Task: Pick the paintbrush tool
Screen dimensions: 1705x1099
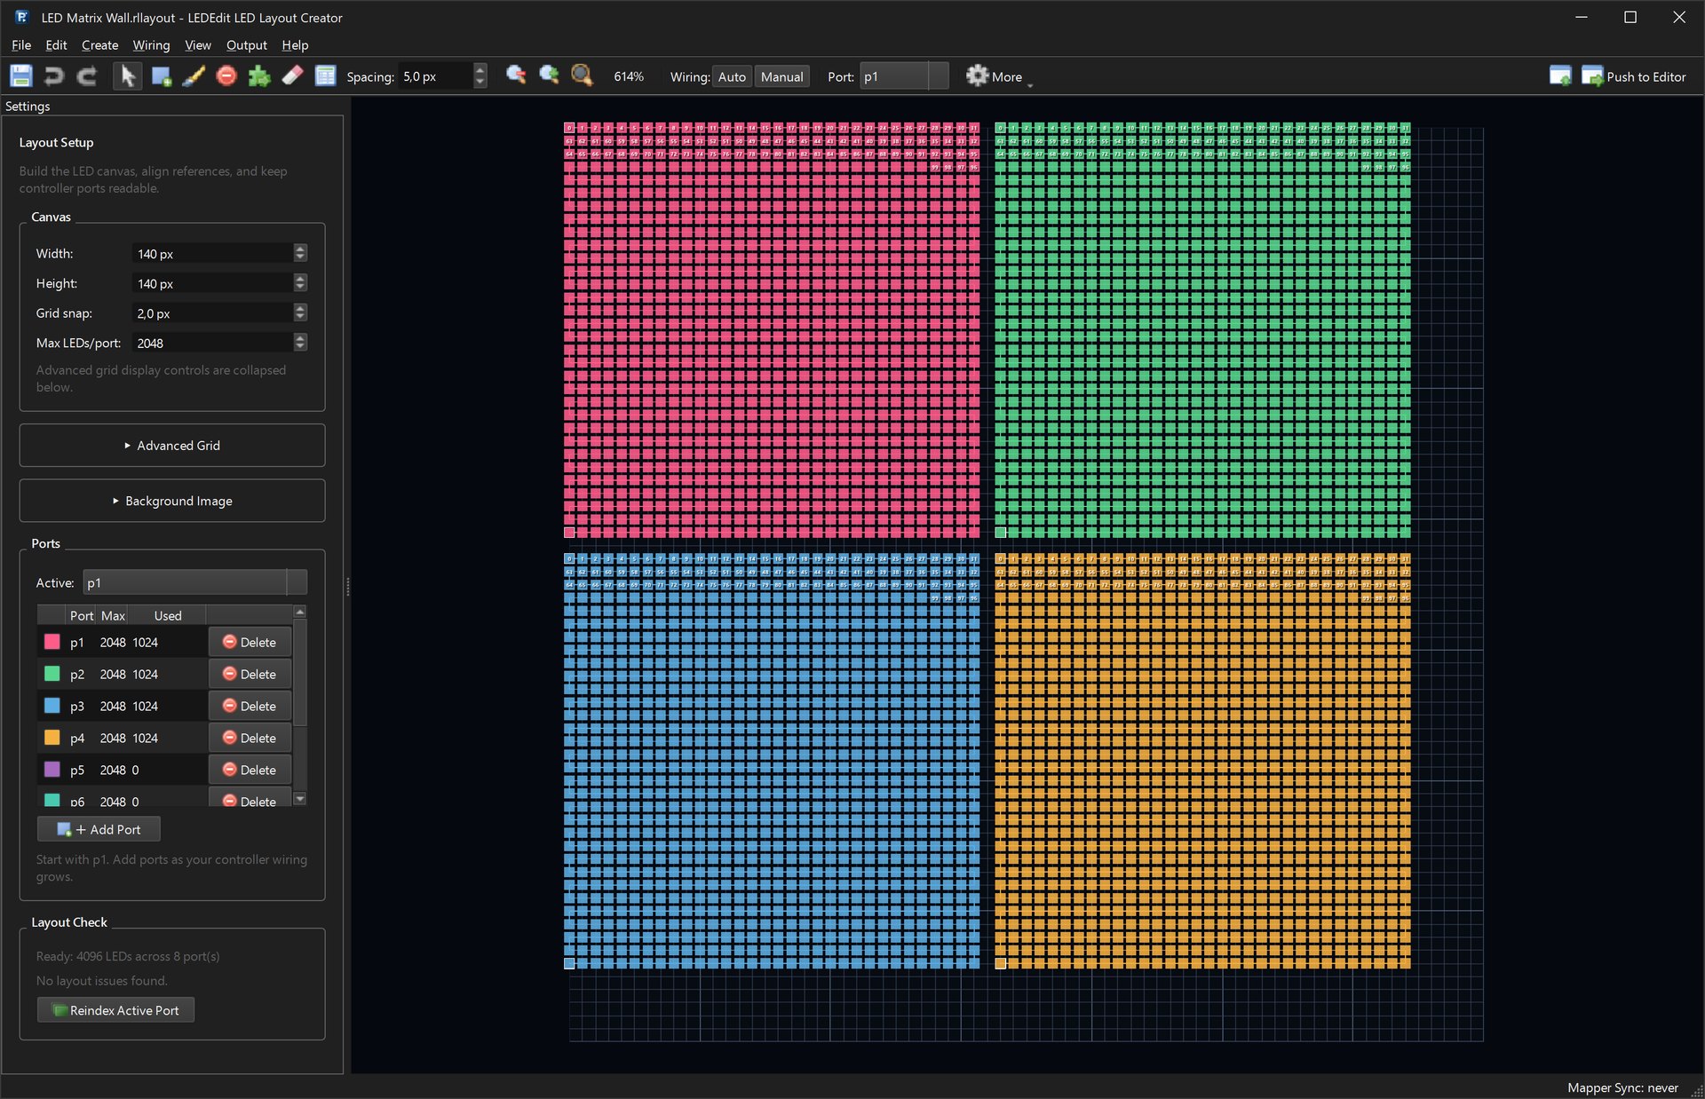Action: (194, 76)
